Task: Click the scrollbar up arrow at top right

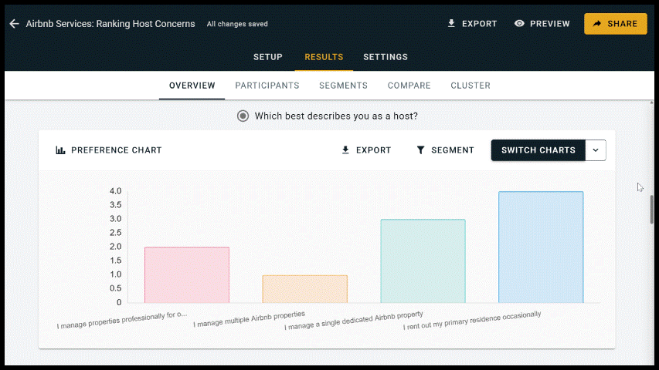Action: point(651,103)
